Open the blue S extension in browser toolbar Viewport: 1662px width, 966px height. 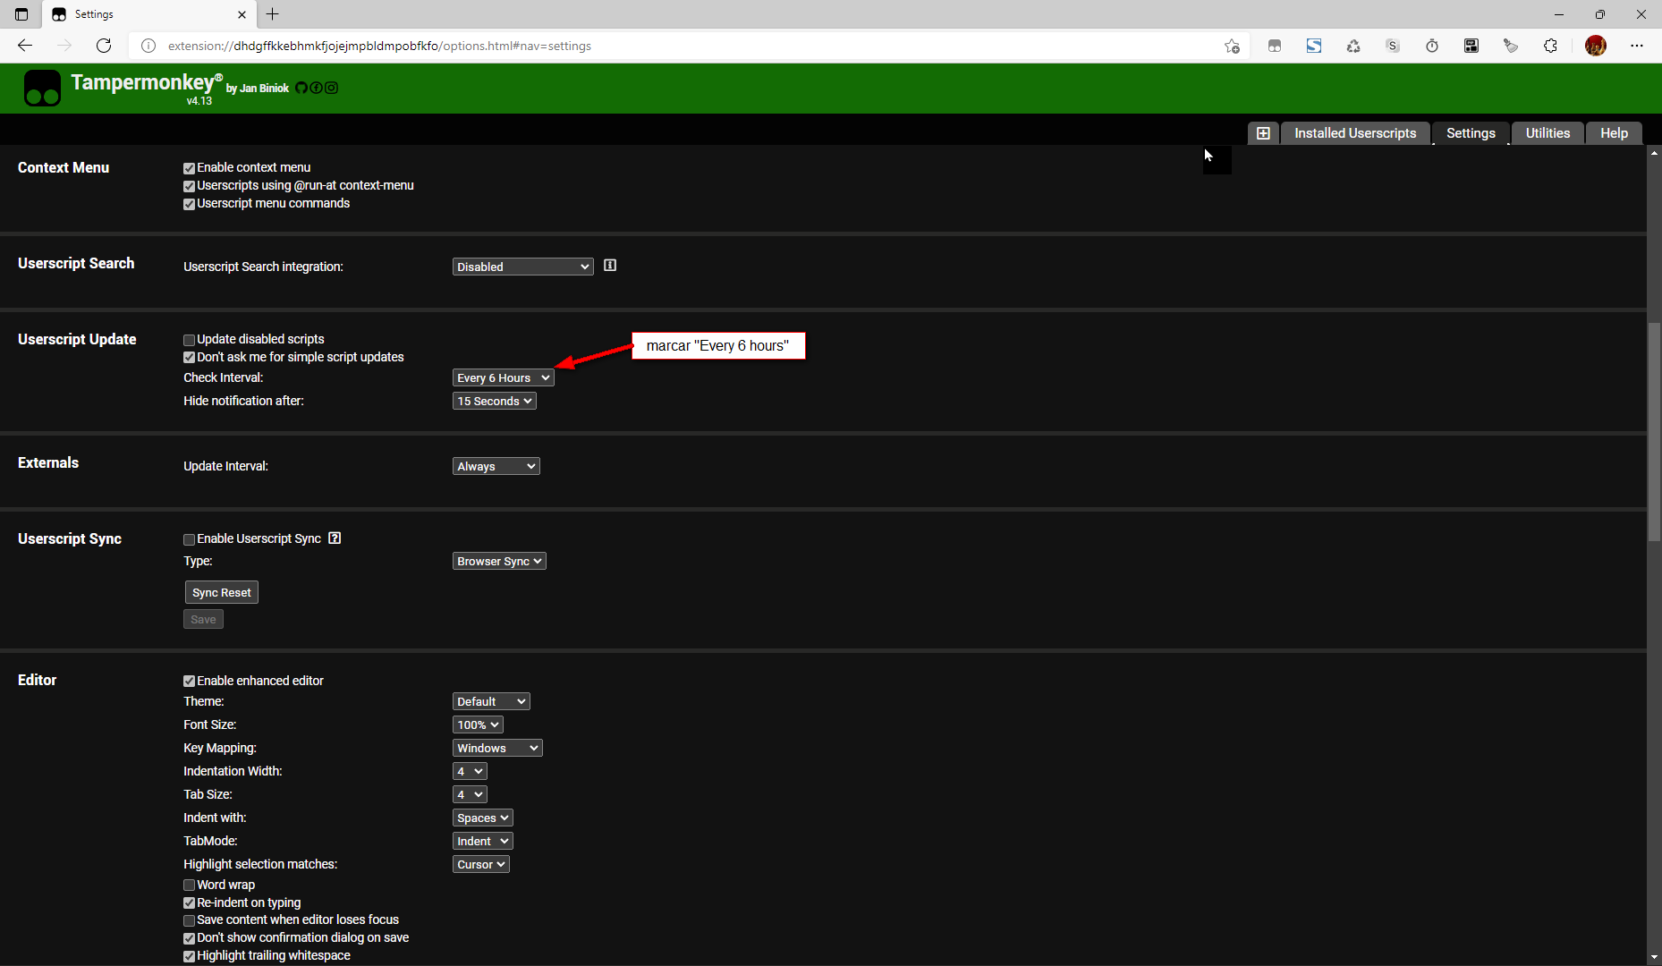[1314, 46]
